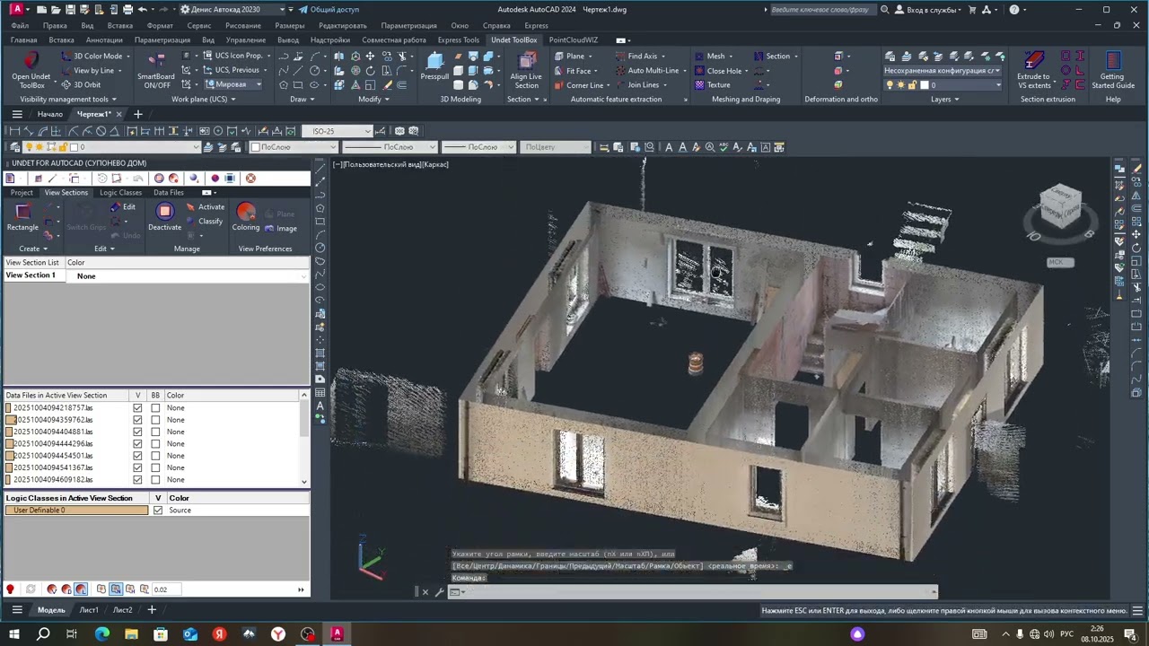This screenshot has width=1149, height=646.
Task: Open View Section 1 color dropdown
Action: (x=191, y=276)
